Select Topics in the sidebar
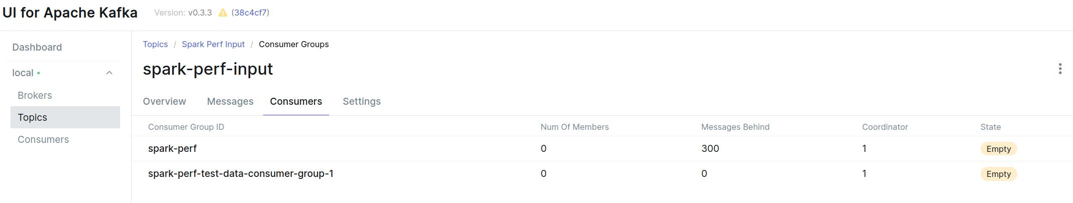The image size is (1073, 203). (x=65, y=117)
